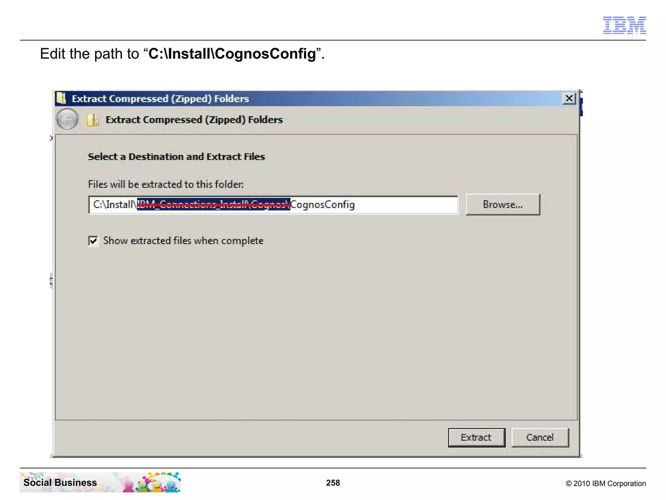
Task: Click the 'Select a Destination and Extract Files' heading
Action: [x=177, y=157]
